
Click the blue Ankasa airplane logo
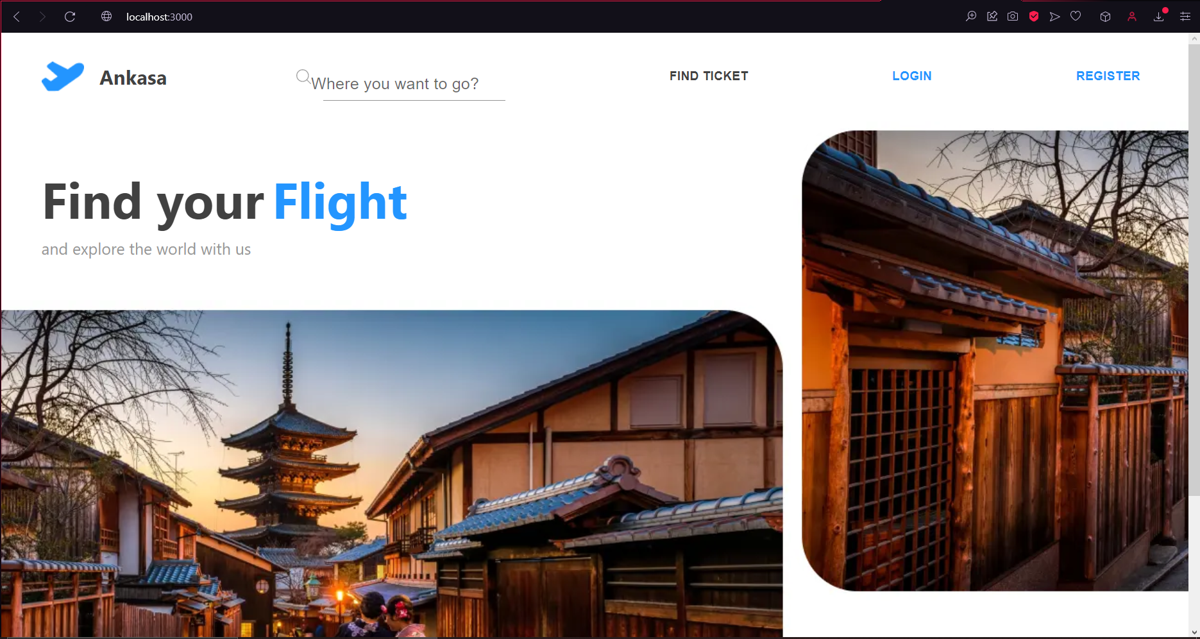click(63, 77)
